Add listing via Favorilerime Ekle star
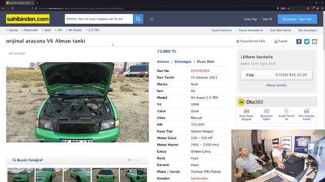The height and width of the screenshot is (182, 325). [x=250, y=41]
